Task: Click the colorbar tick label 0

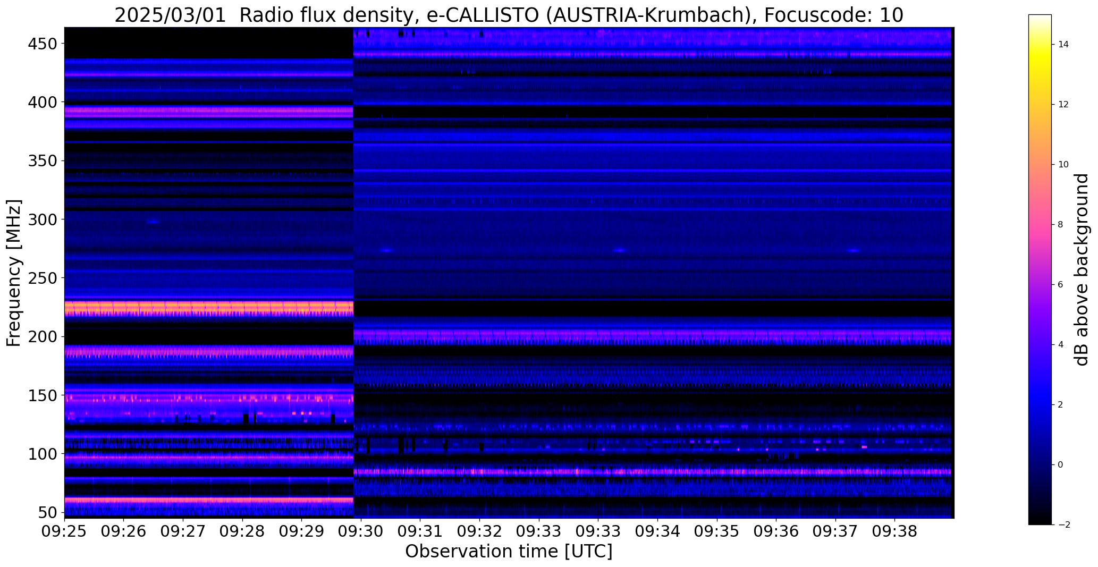Action: tap(1061, 465)
